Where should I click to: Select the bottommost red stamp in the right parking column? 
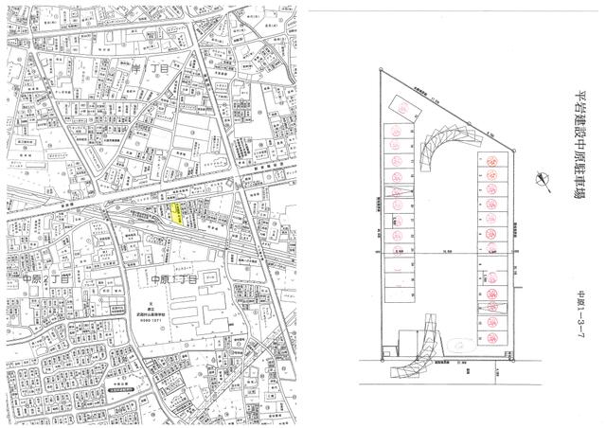coord(492,338)
